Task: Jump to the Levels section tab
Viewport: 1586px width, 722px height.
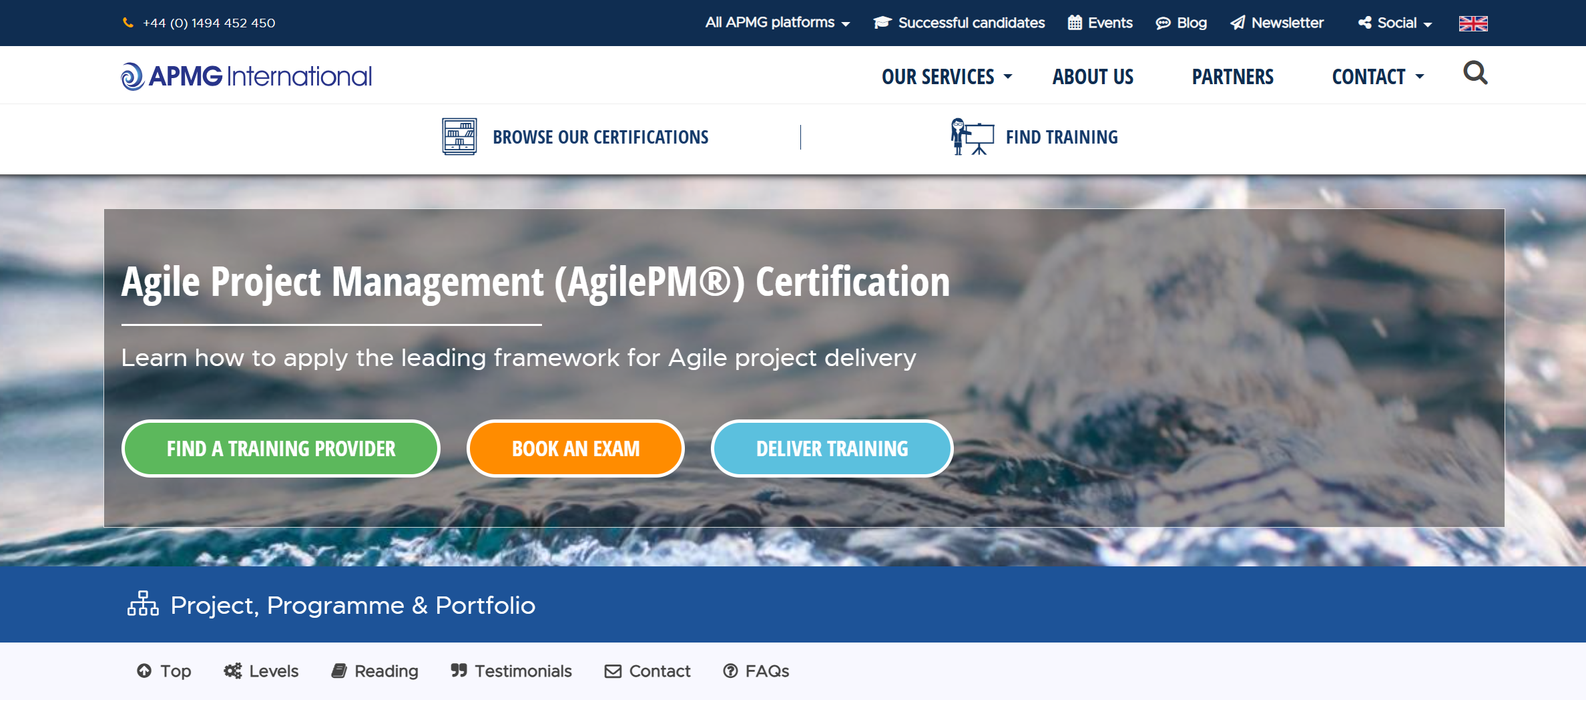Action: tap(274, 671)
